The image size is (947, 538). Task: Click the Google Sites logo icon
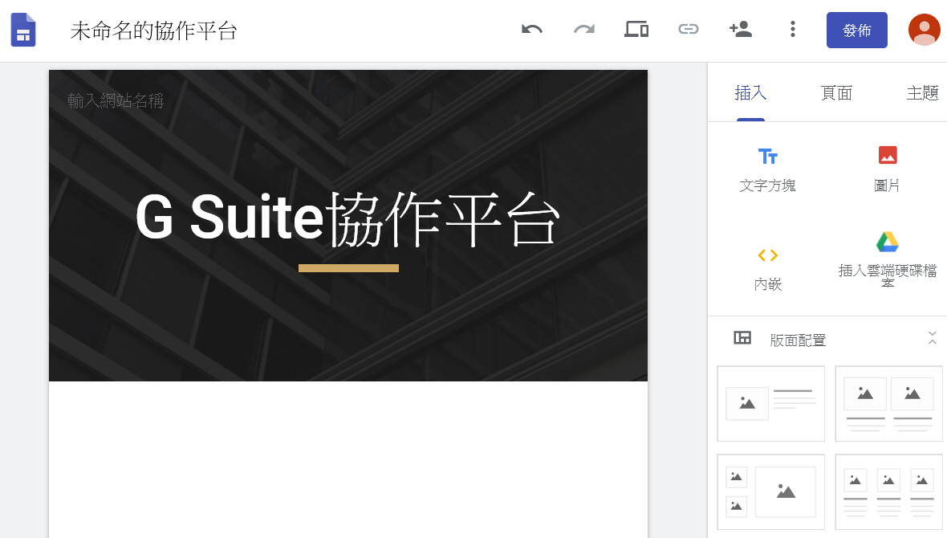coord(23,30)
